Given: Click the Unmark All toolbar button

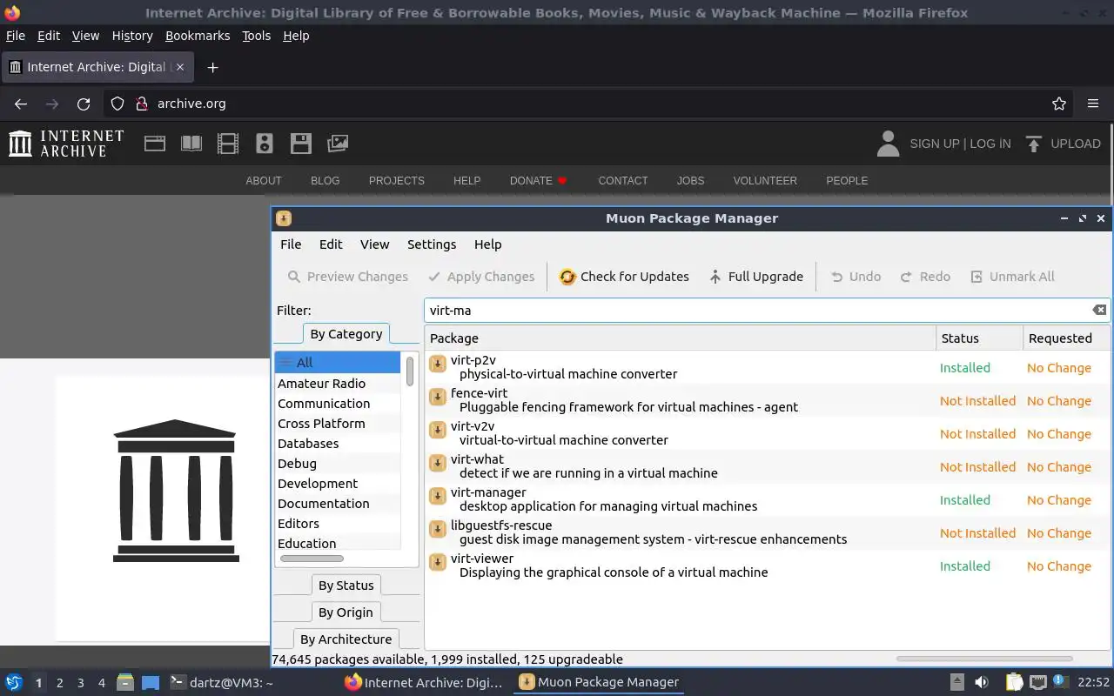Looking at the screenshot, I should coord(1012,277).
